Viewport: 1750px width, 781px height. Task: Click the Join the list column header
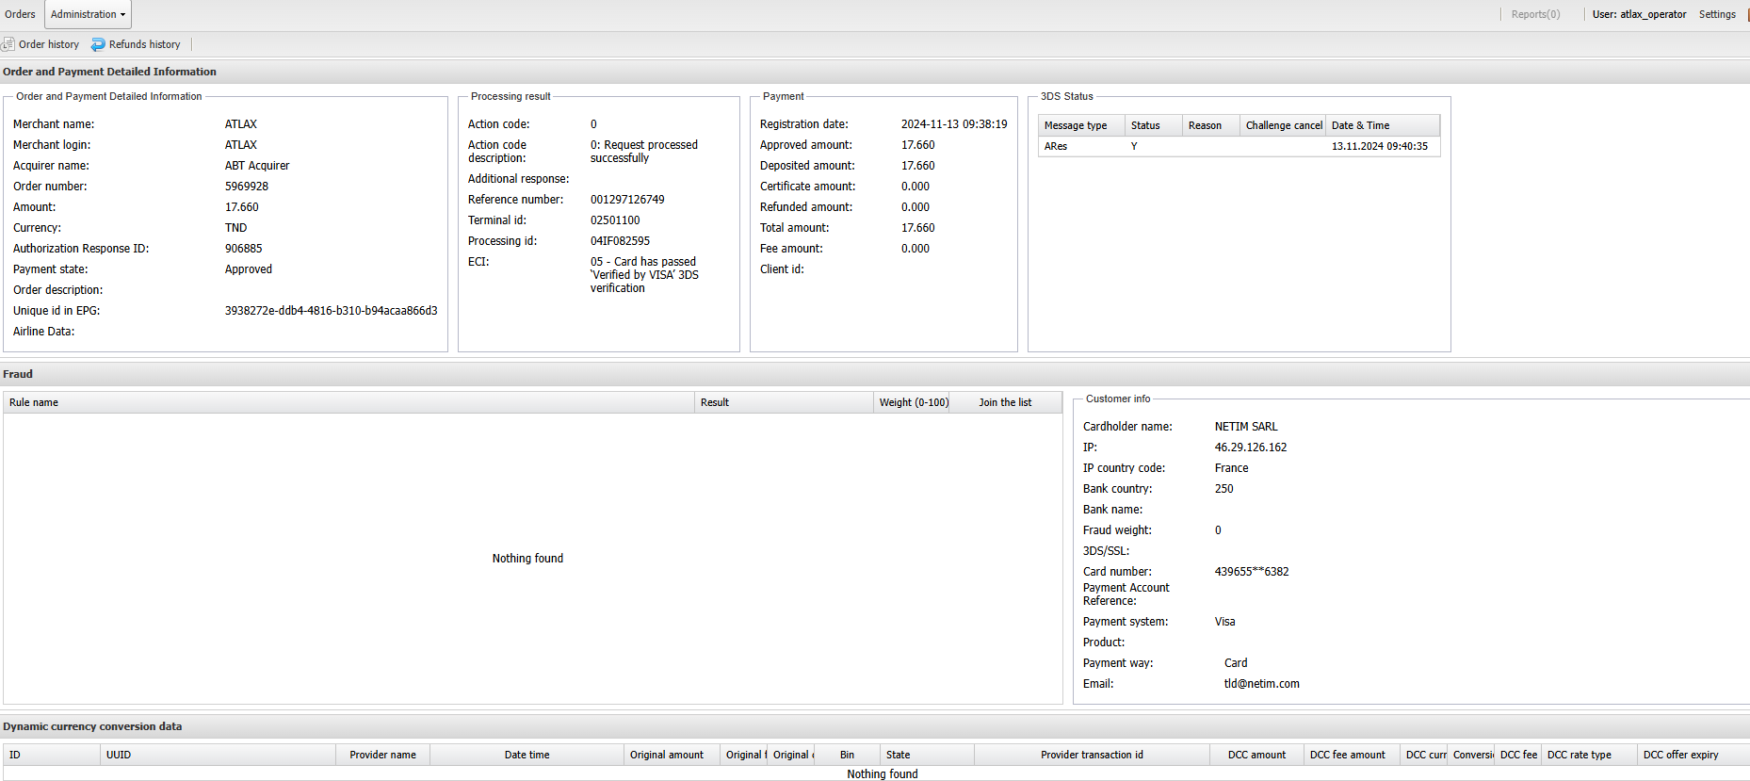[1004, 402]
